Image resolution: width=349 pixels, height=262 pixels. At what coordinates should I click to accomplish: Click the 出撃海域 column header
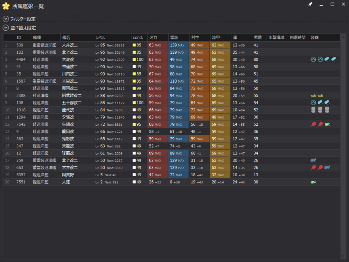277,38
